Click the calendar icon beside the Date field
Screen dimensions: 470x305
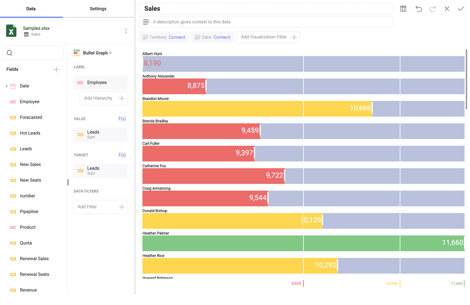[13, 86]
